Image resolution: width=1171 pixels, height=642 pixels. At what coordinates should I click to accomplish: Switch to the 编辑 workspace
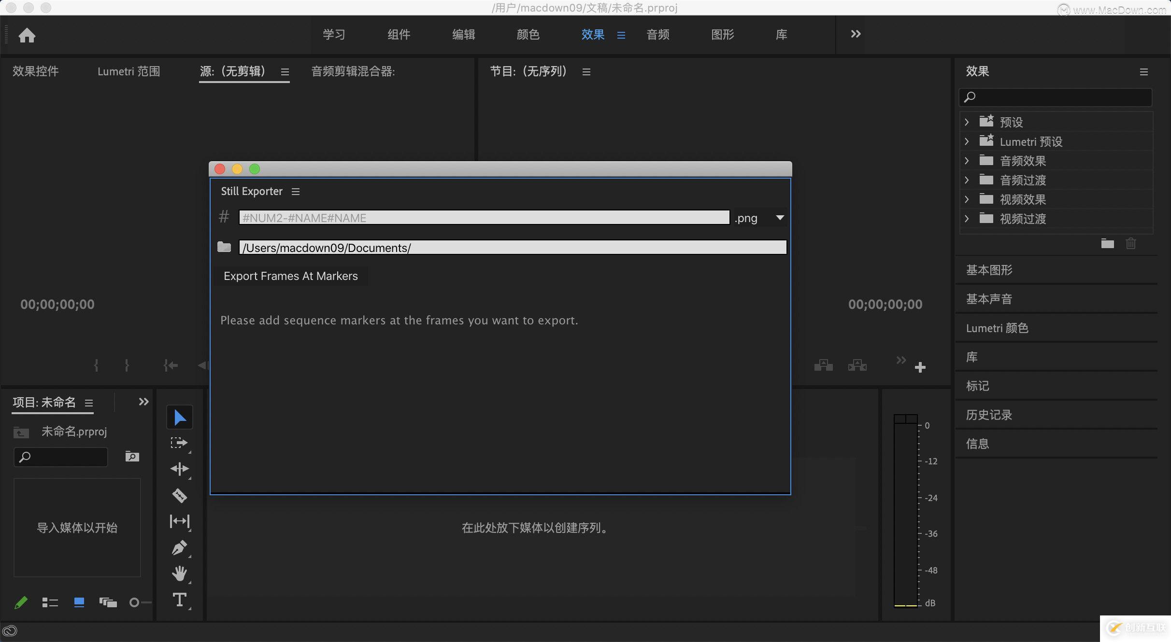pos(464,35)
